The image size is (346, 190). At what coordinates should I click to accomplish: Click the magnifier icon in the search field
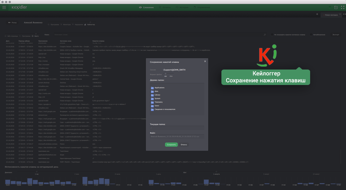click(265, 35)
